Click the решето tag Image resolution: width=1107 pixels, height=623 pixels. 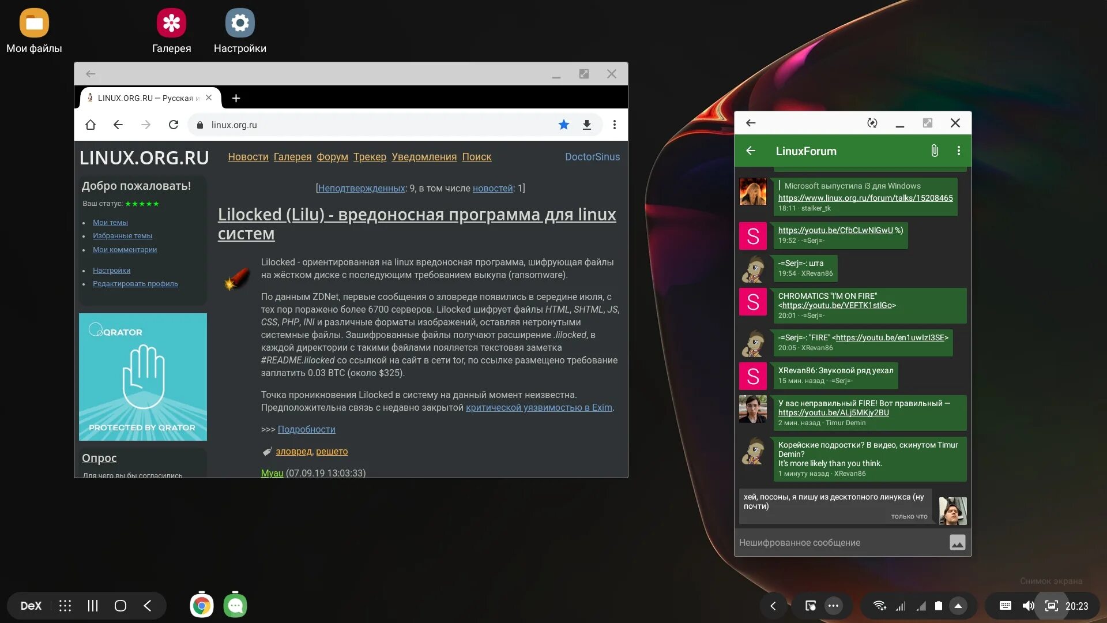pyautogui.click(x=332, y=452)
